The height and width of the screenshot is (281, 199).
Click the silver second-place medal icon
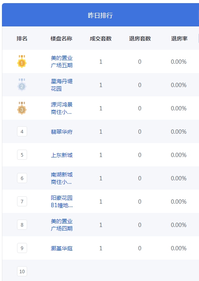pos(22,85)
